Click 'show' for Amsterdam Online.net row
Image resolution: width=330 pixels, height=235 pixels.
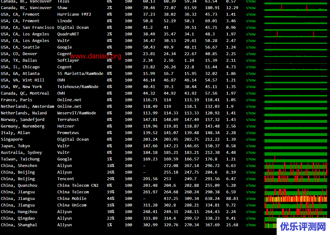tap(251, 106)
